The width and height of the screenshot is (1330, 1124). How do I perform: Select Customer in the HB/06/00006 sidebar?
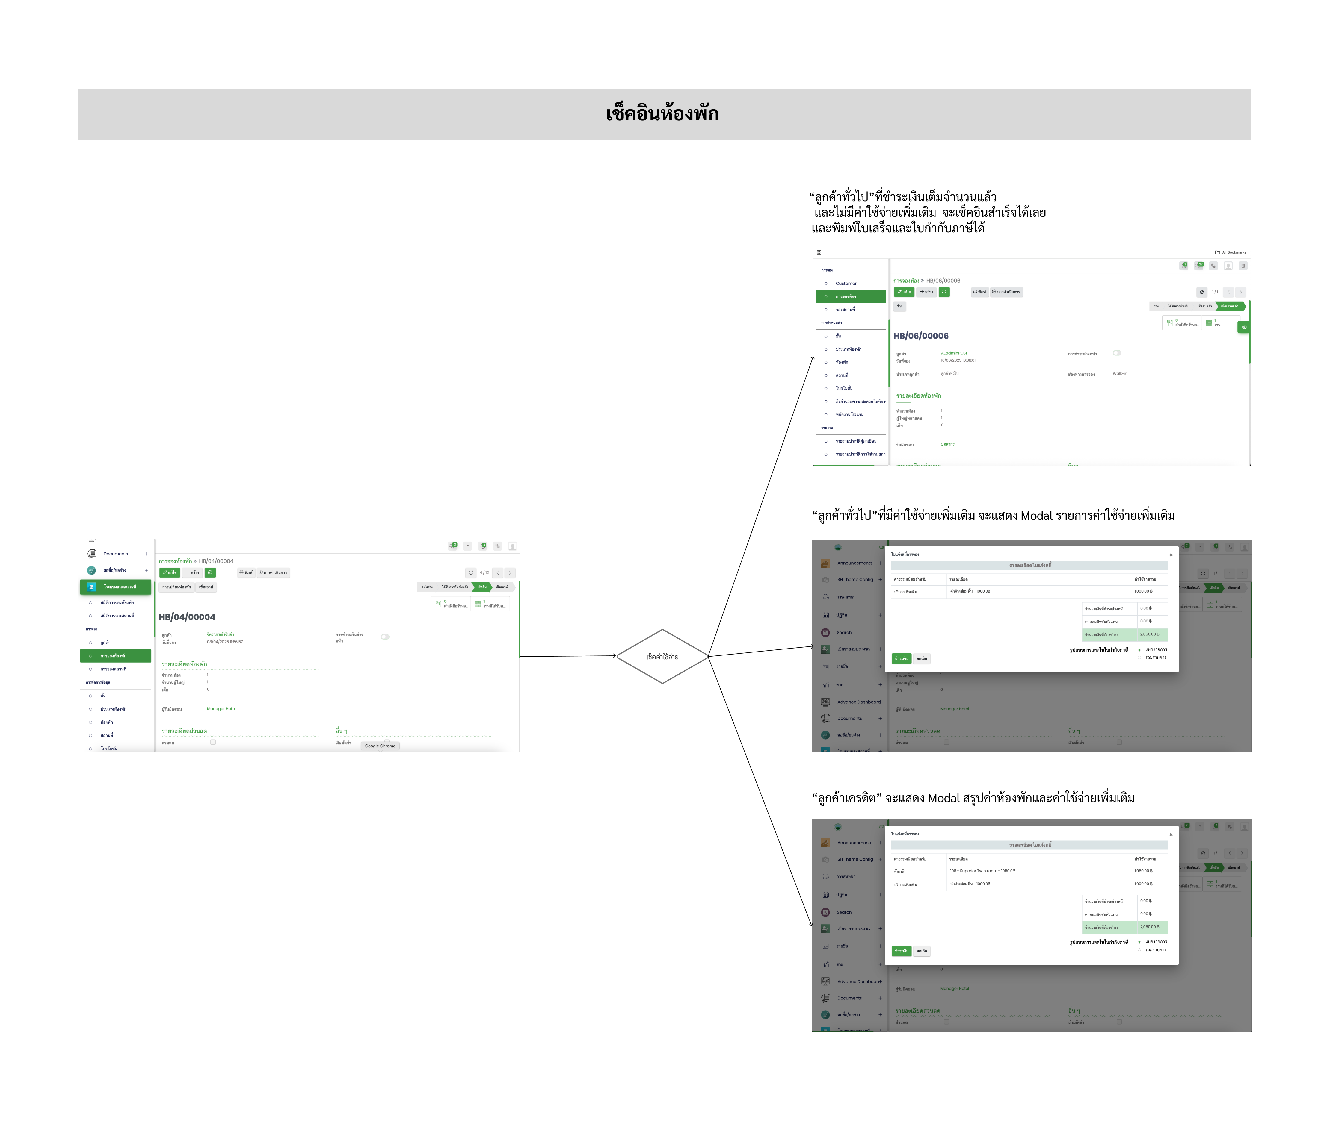[x=846, y=284]
